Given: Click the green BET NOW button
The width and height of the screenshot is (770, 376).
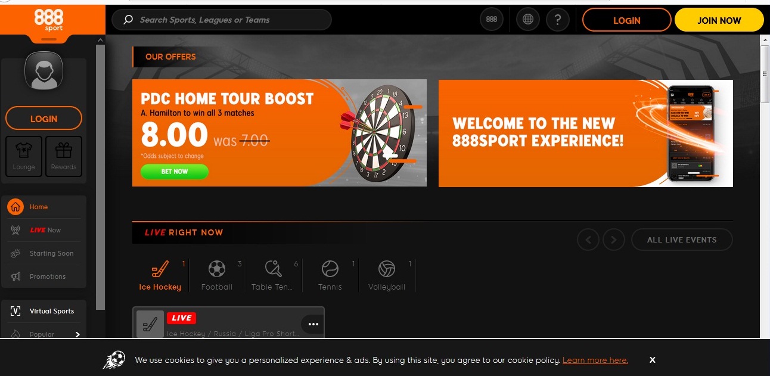Looking at the screenshot, I should [175, 172].
